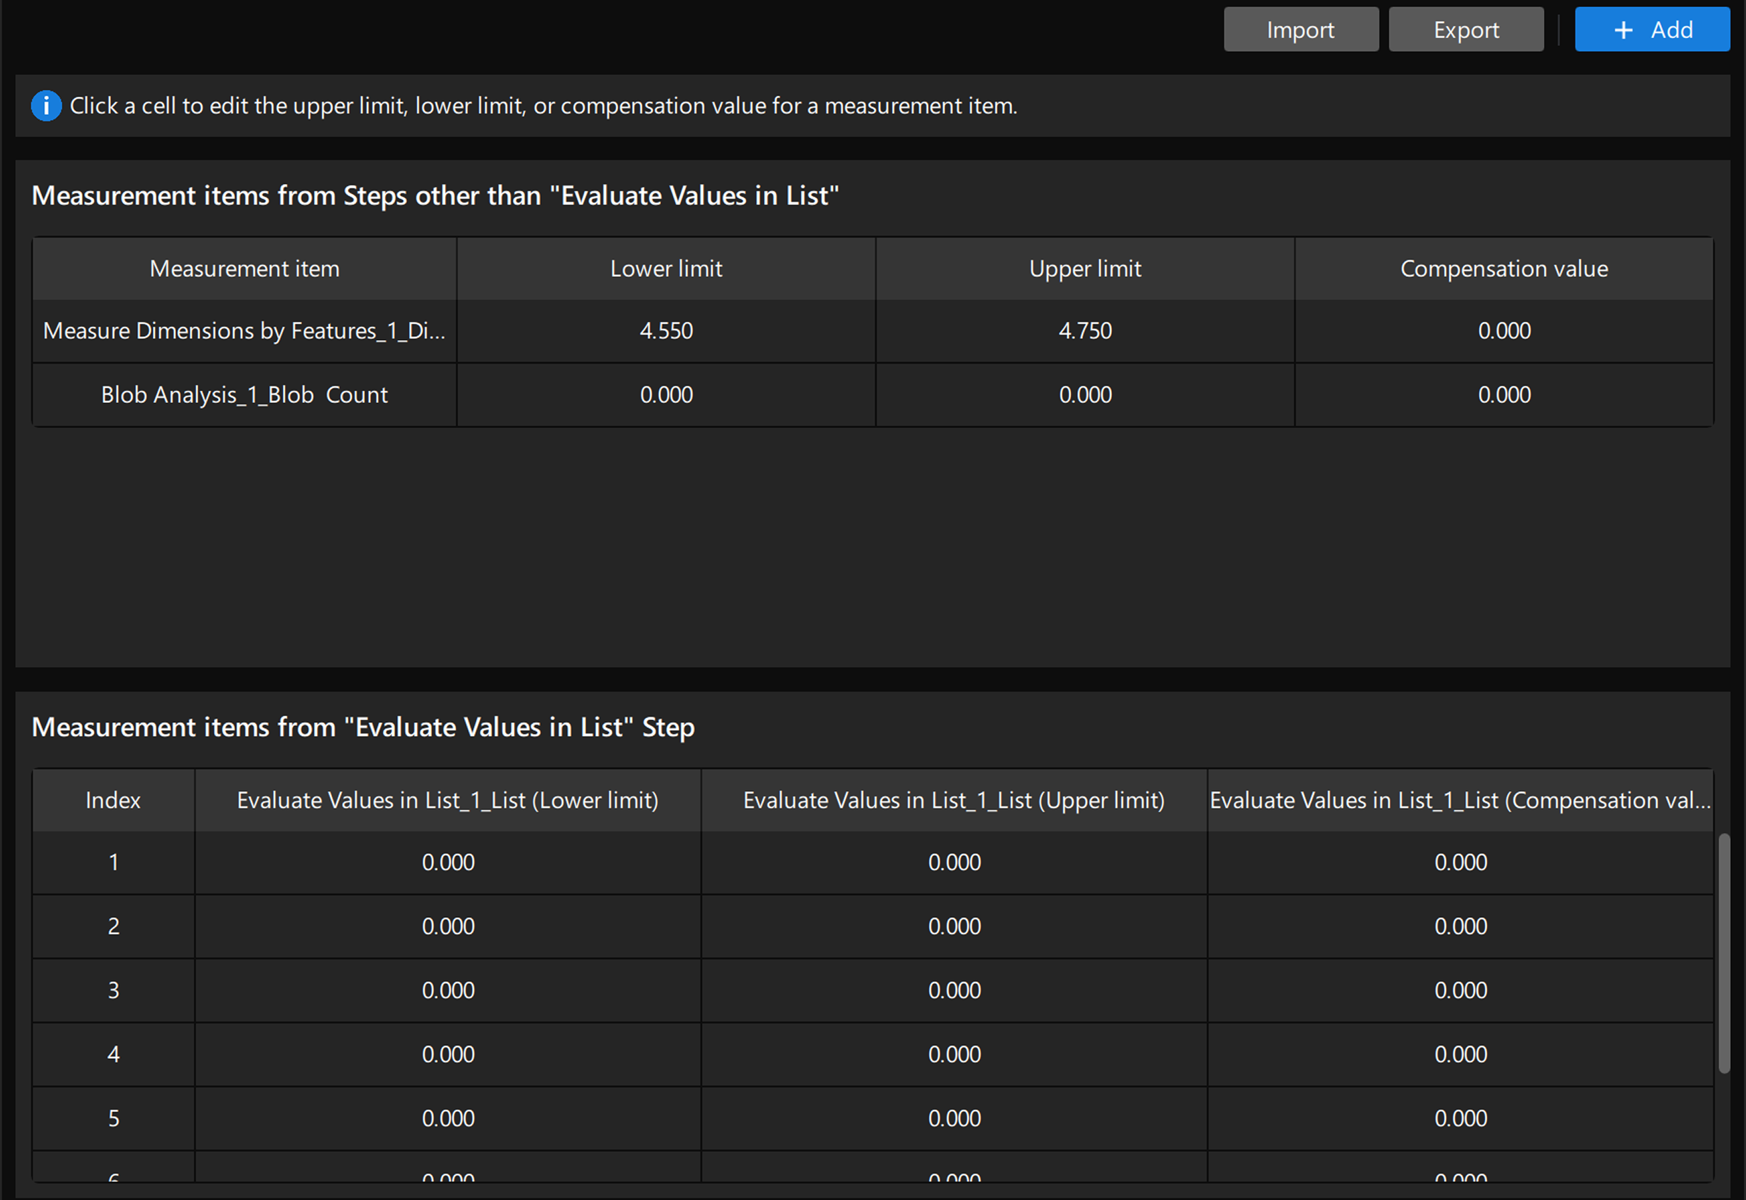Edit the upper limit value 4.750

[x=1084, y=331]
